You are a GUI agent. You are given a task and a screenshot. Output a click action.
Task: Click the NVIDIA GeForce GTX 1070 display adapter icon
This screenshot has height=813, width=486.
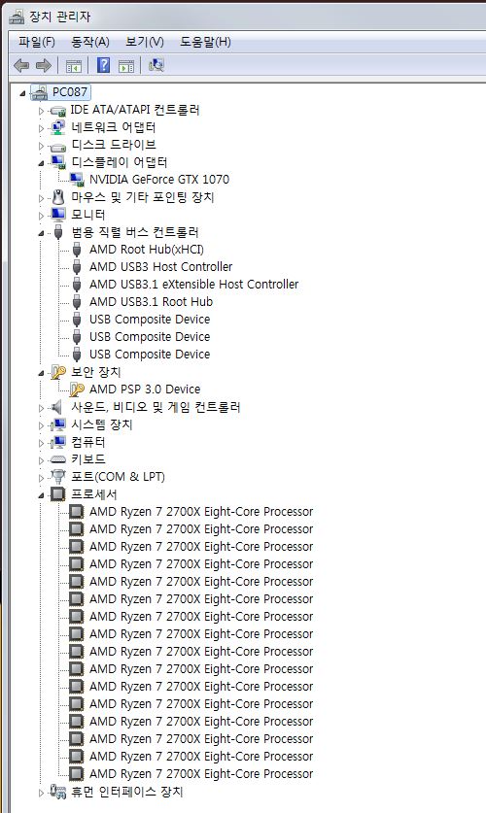tap(77, 180)
